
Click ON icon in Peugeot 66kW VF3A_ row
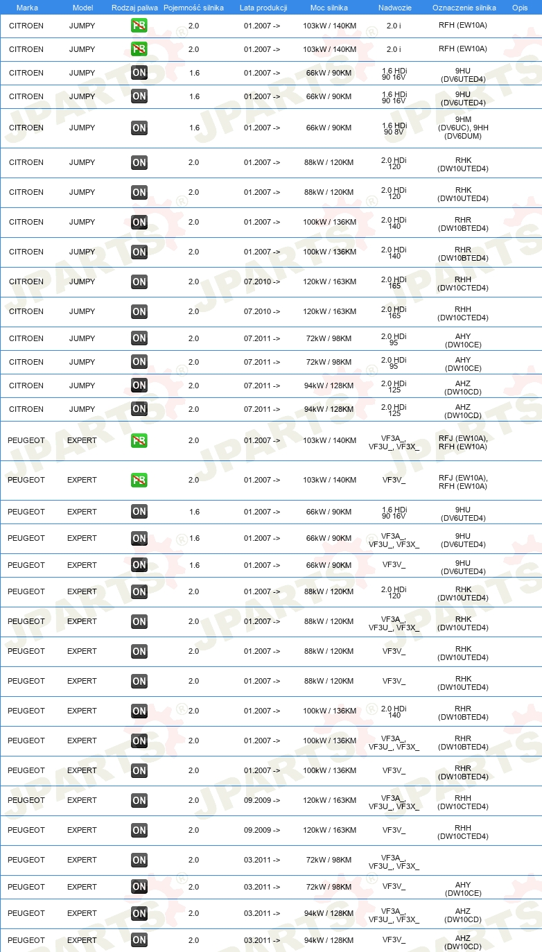coord(139,538)
